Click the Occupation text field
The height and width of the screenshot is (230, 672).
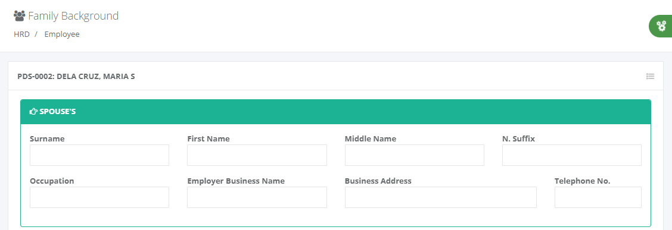[99, 197]
